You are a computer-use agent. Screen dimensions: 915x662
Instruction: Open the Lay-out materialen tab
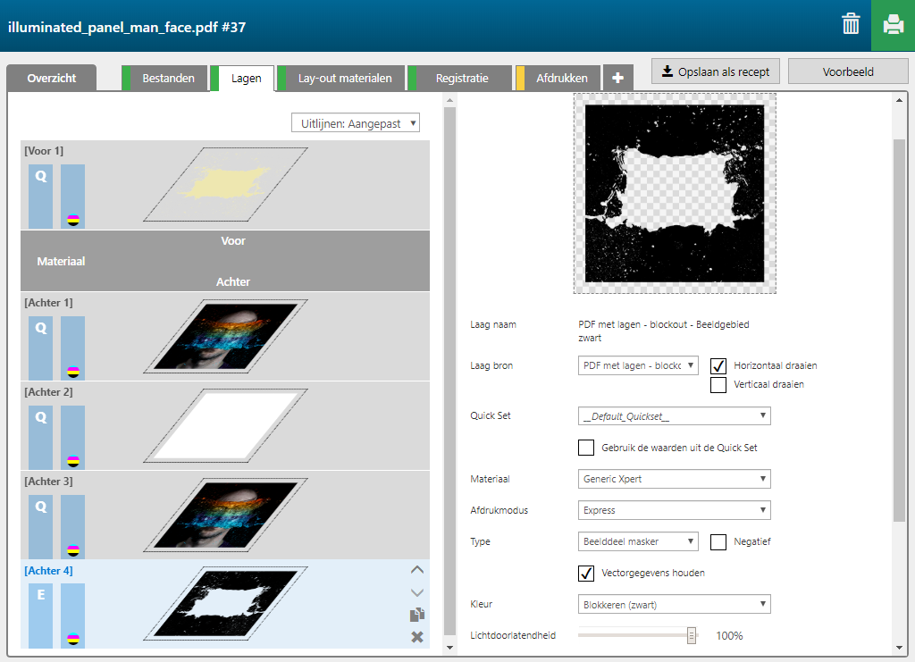point(344,79)
